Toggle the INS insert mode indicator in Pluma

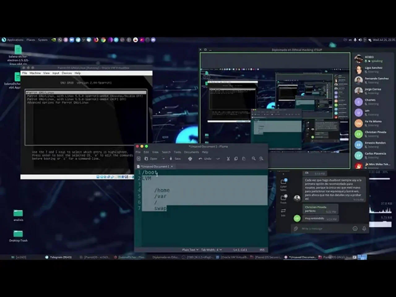262,250
